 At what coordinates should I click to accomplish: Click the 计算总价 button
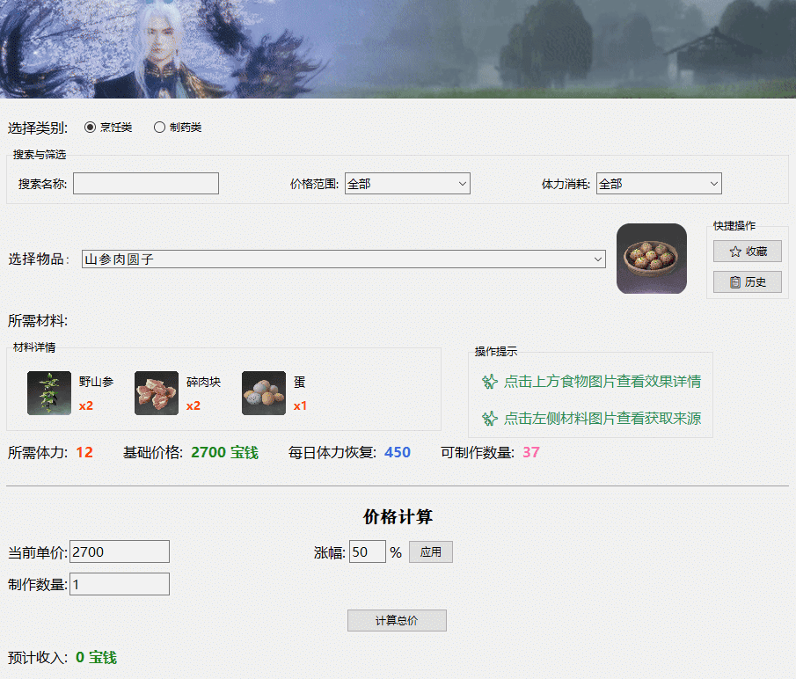pyautogui.click(x=397, y=620)
